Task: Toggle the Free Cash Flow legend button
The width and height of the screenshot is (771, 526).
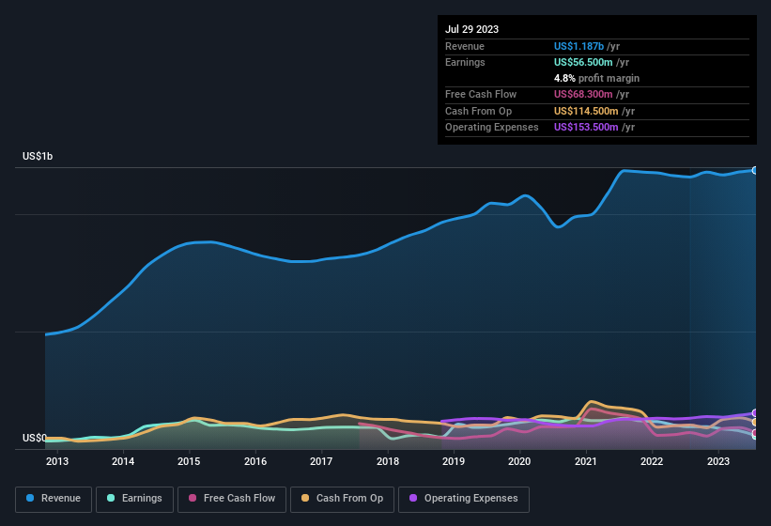Action: coord(232,499)
